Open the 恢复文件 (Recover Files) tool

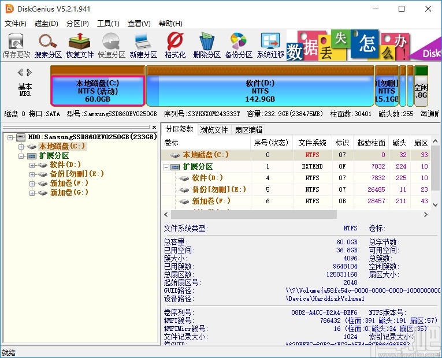80,44
